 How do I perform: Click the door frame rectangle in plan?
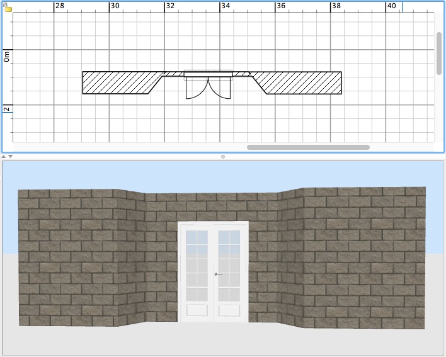(208, 75)
